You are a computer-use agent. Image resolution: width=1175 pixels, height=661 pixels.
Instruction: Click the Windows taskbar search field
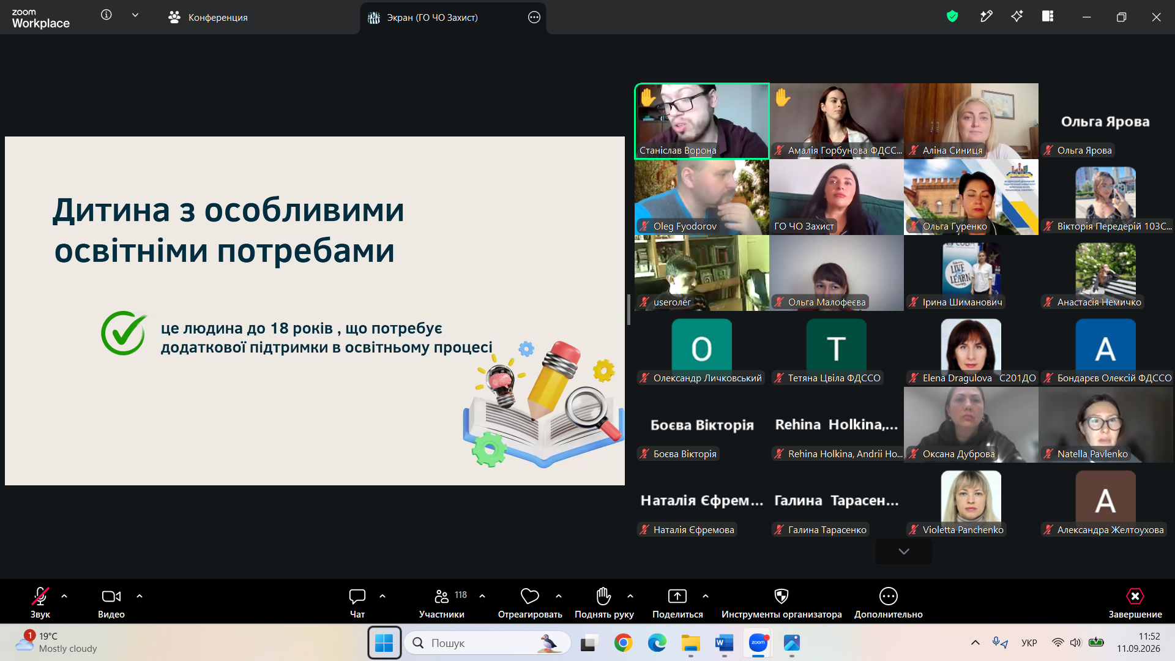(x=487, y=643)
